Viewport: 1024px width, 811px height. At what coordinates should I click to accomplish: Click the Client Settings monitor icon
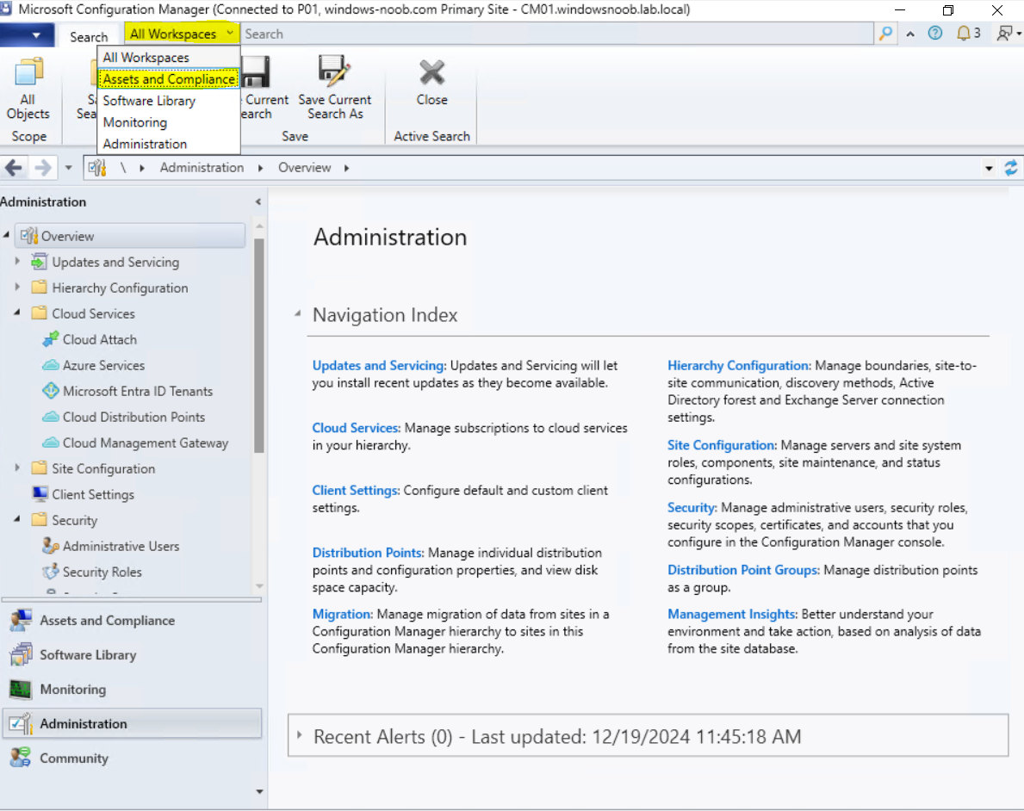pyautogui.click(x=40, y=494)
